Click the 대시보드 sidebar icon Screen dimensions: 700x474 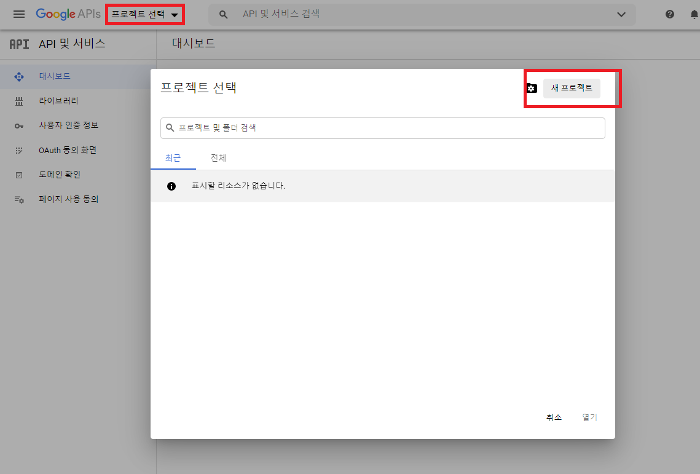point(19,77)
